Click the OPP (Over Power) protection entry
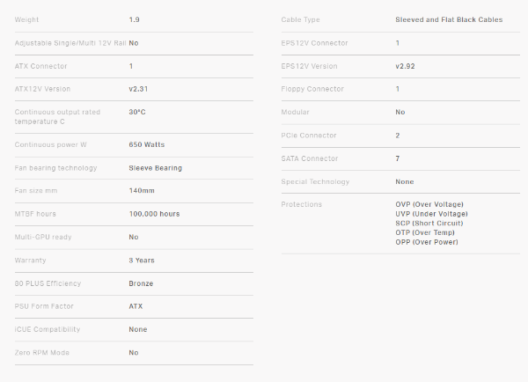The height and width of the screenshot is (382, 528). 427,242
